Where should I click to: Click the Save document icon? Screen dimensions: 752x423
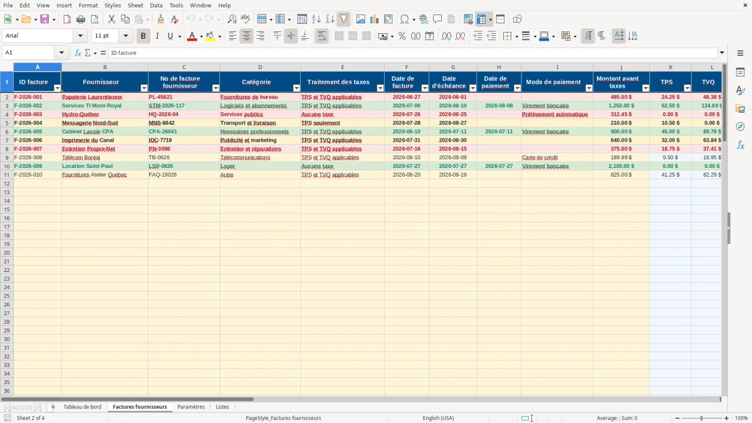[x=44, y=19]
